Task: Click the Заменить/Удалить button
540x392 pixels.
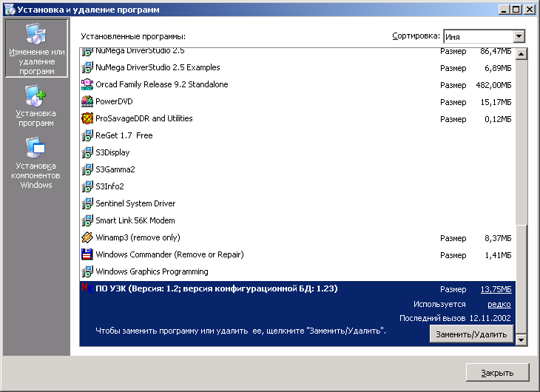Action: [471, 334]
